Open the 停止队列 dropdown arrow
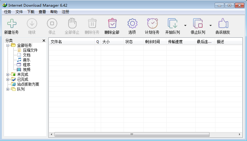247x141 pixels. (210, 26)
